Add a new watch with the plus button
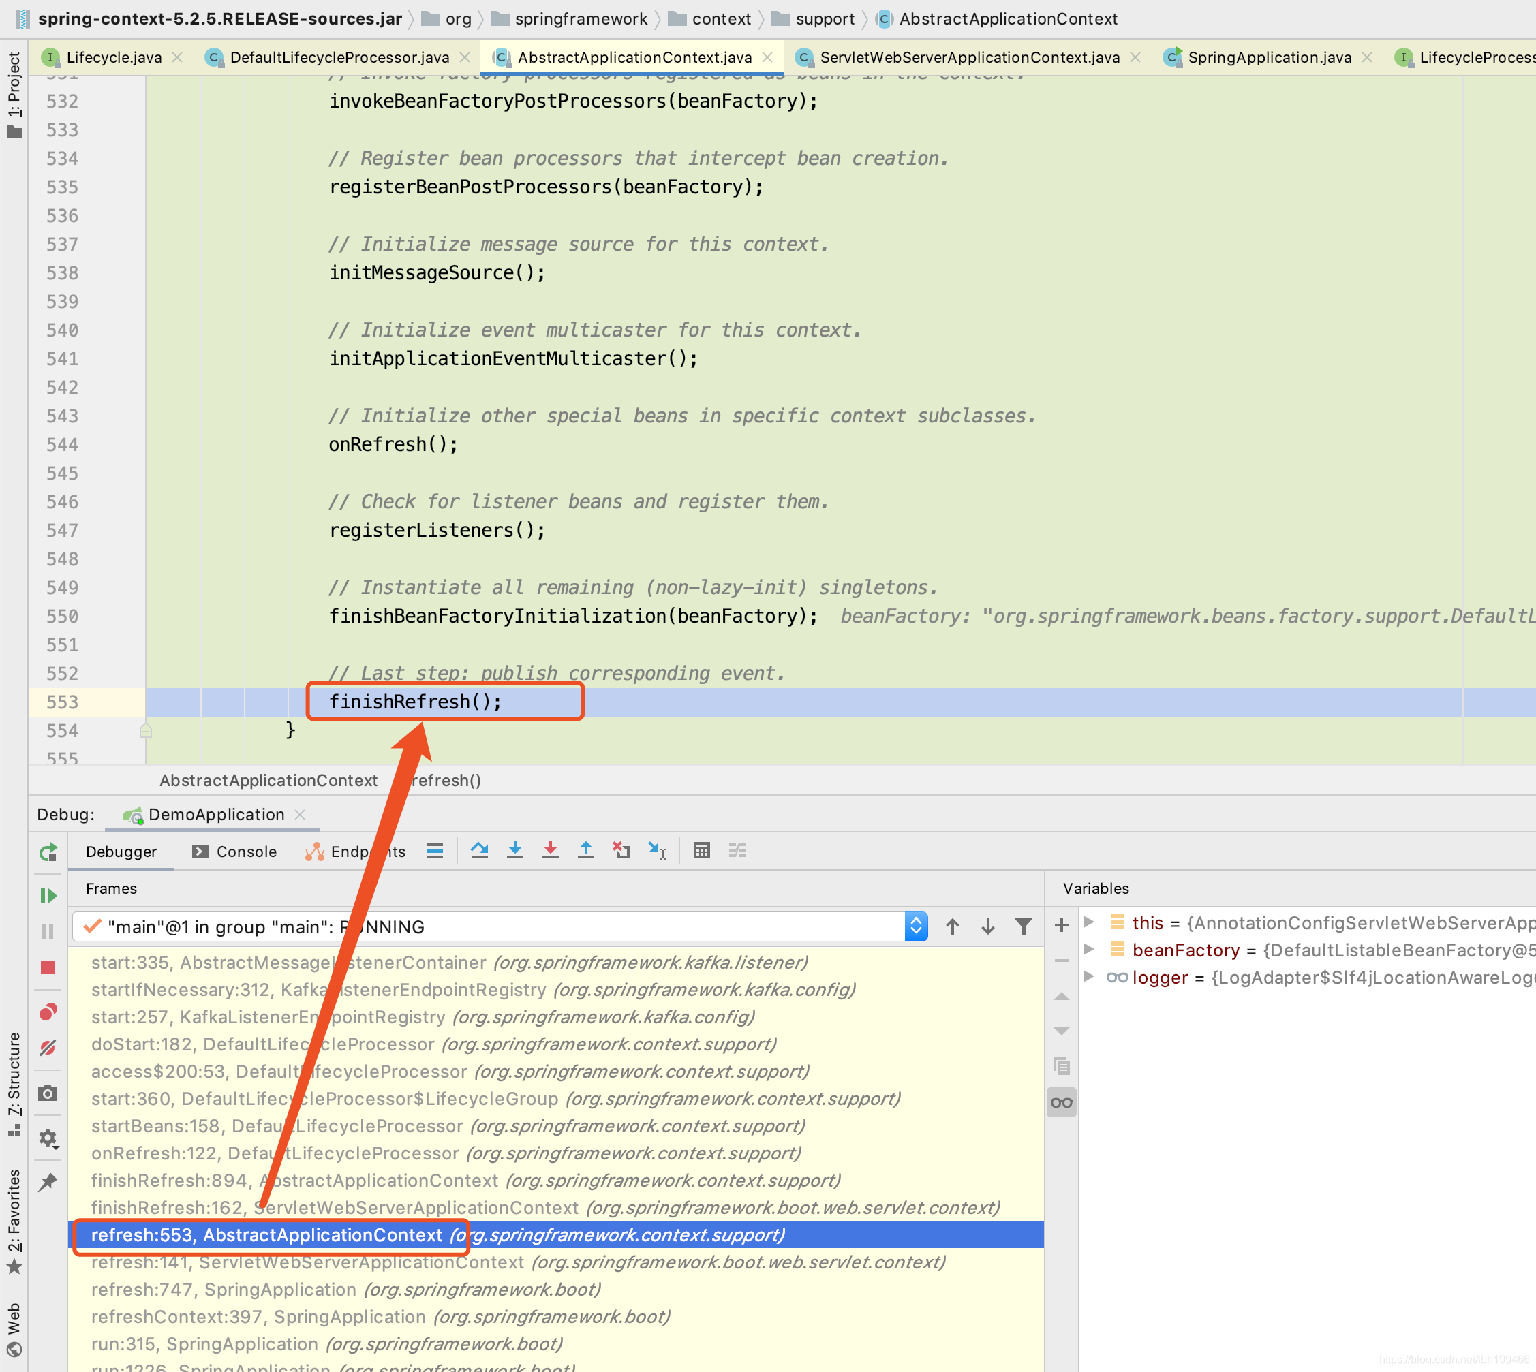 coord(1061,925)
